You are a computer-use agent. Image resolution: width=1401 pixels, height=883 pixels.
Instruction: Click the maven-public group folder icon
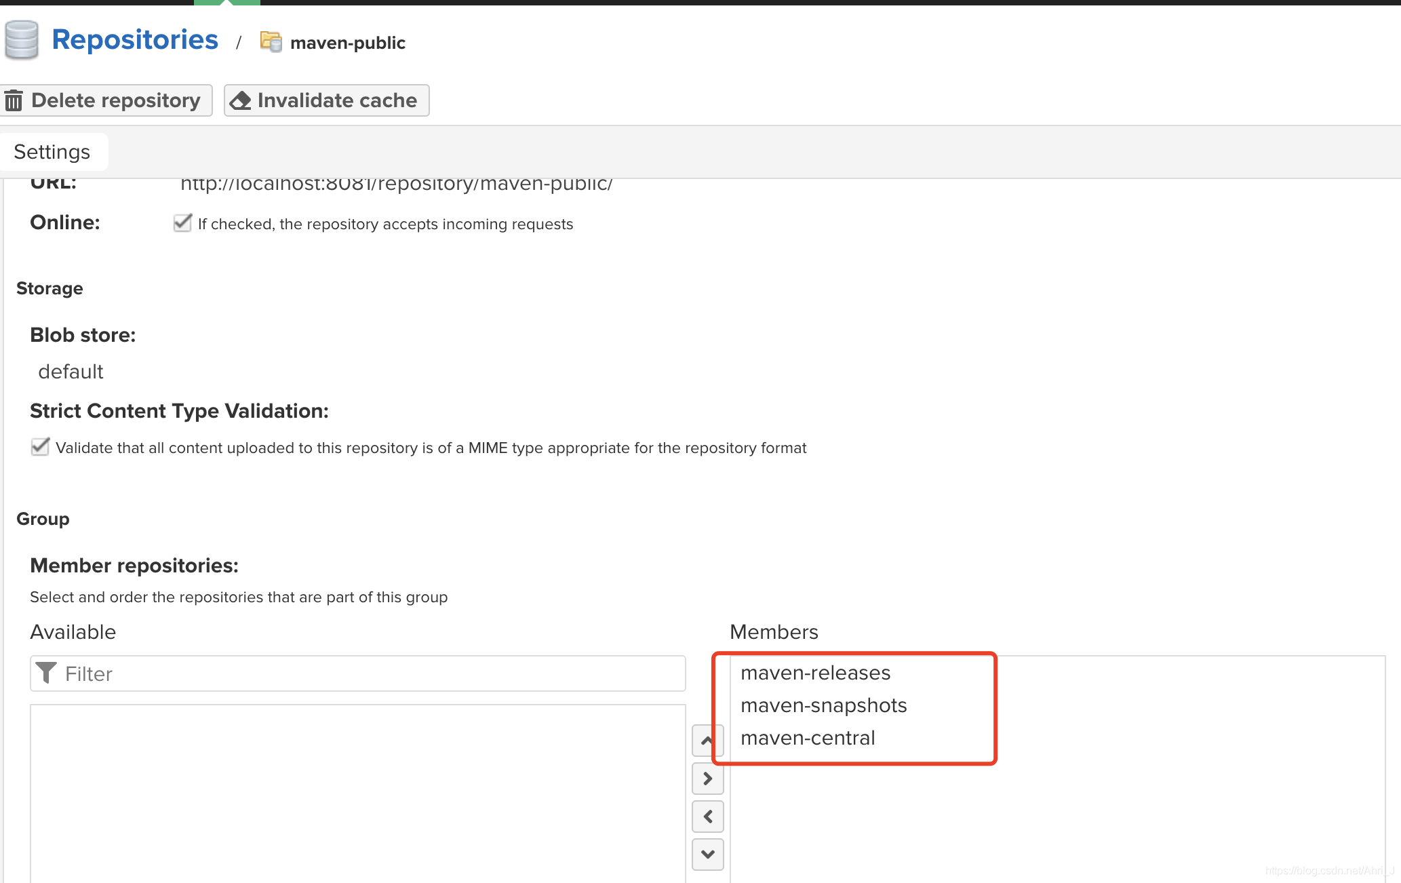[x=271, y=41]
